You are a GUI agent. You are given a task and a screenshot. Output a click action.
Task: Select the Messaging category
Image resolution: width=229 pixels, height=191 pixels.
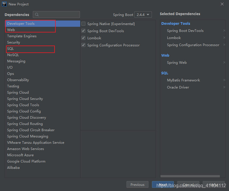click(x=43, y=61)
